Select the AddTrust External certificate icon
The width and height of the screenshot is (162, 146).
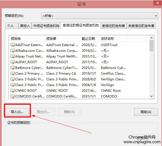(x=12, y=45)
